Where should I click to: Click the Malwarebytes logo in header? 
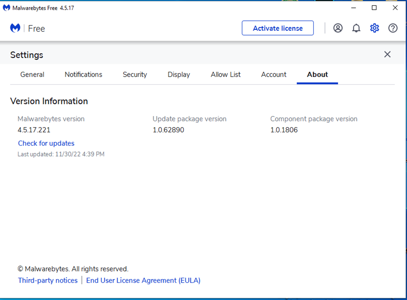click(15, 28)
